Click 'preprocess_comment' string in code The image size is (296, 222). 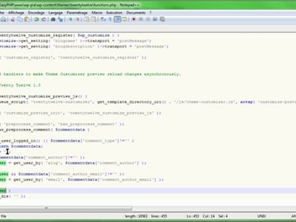[x=28, y=124]
